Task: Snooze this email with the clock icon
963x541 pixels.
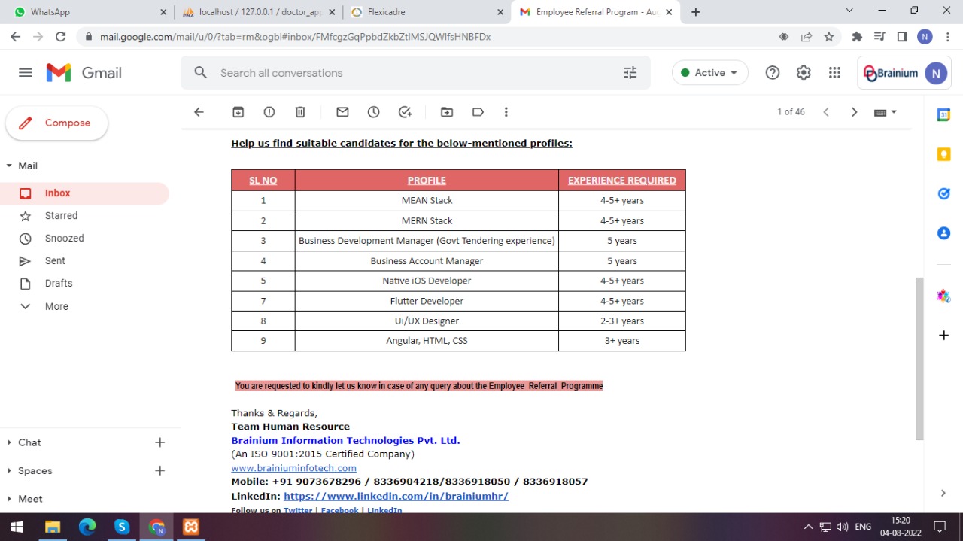Action: point(374,112)
